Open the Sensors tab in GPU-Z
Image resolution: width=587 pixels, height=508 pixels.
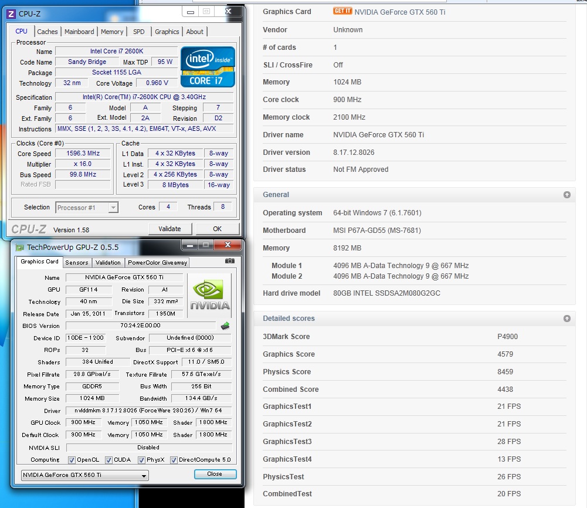[77, 263]
